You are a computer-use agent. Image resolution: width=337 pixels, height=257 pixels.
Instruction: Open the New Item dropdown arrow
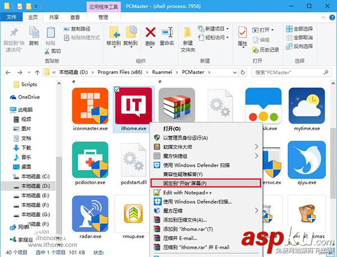227,29
